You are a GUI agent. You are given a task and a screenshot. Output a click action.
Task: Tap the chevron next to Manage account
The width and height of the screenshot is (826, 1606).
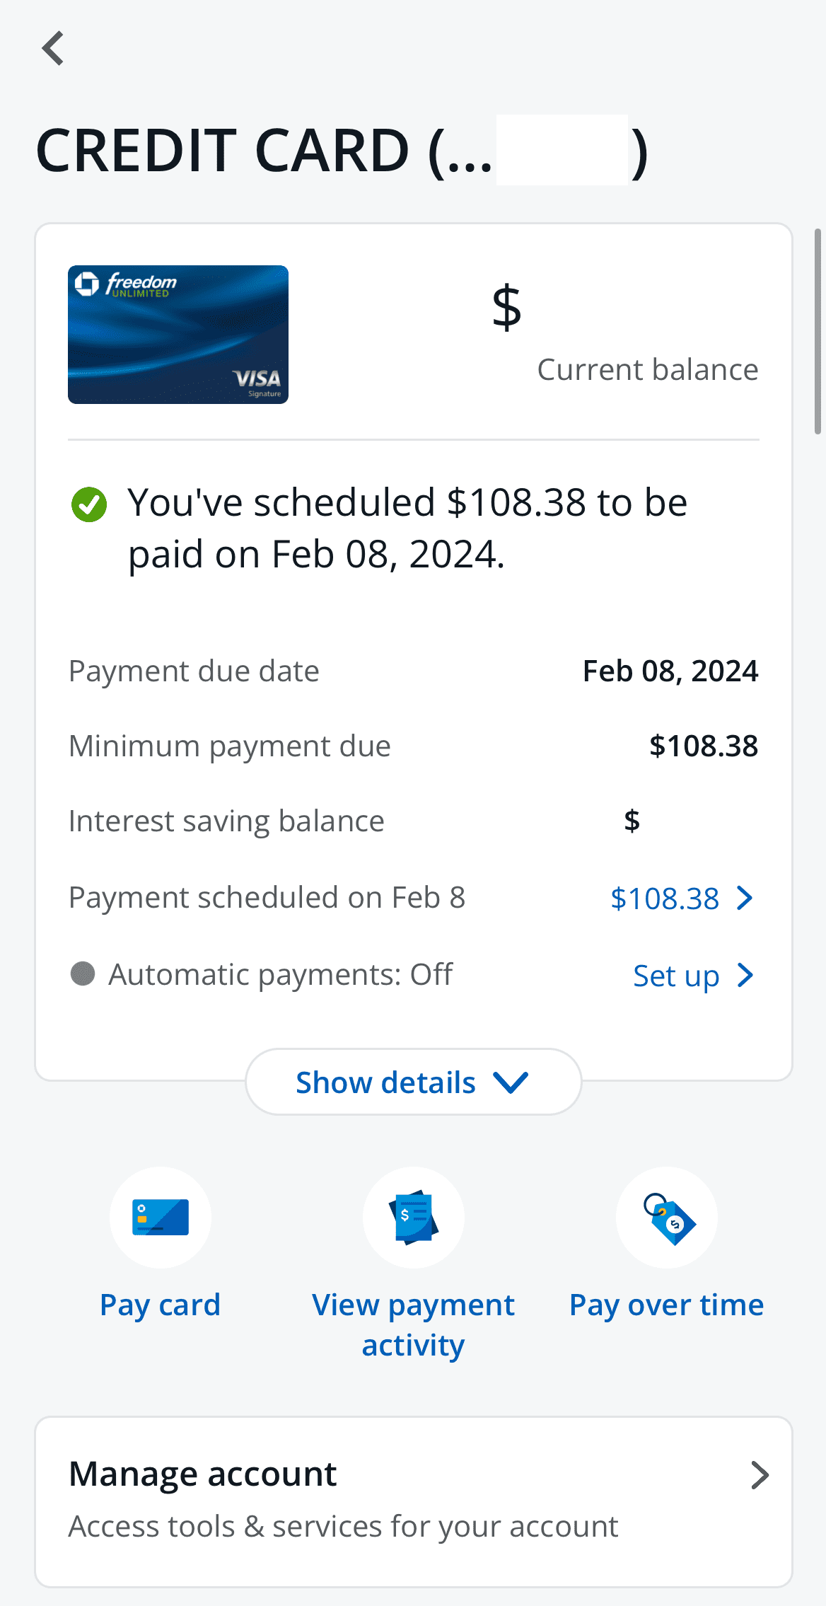pos(761,1474)
